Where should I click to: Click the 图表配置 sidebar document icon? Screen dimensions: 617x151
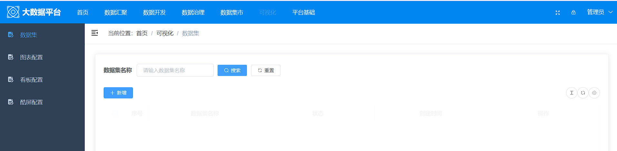point(11,57)
